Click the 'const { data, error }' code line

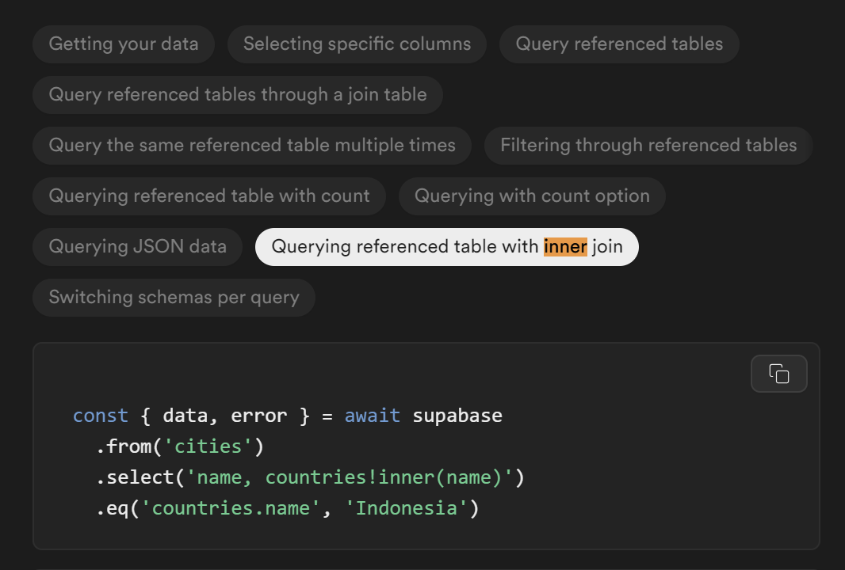pos(287,416)
